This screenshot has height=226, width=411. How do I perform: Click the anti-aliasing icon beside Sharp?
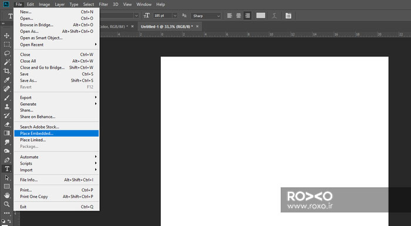(184, 16)
